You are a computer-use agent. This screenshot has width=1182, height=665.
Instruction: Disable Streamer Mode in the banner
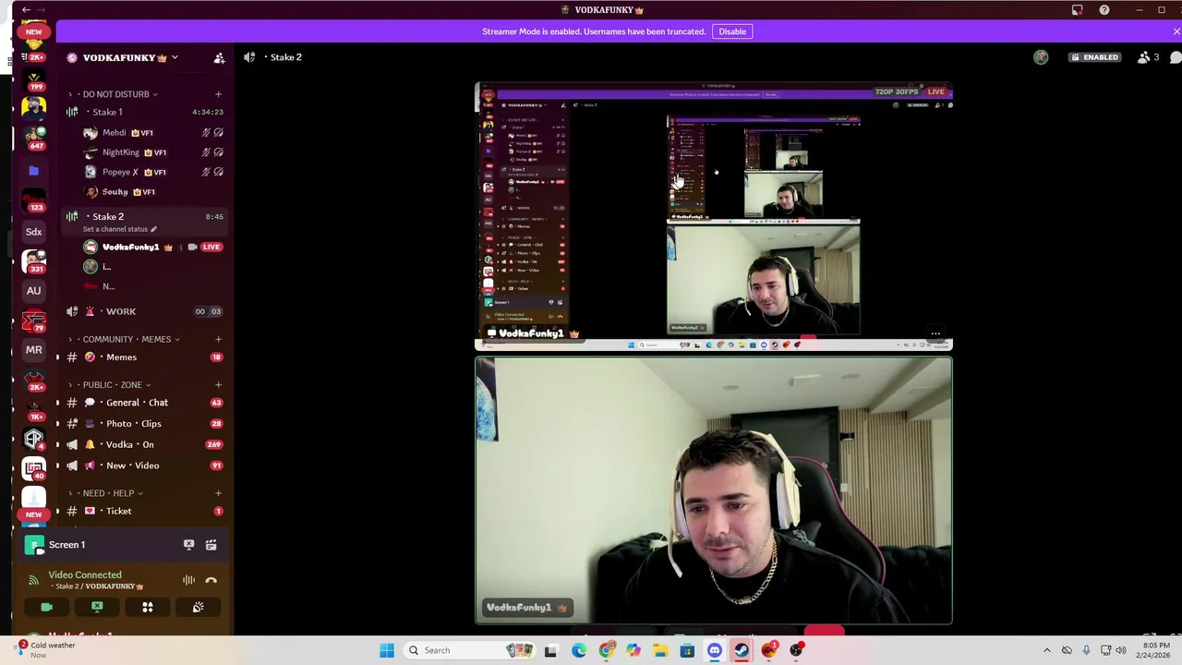pyautogui.click(x=732, y=31)
